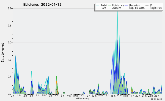The image size is (165, 101).
Task: Click the Ediciones/min axis label
Action: [x=2, y=52]
